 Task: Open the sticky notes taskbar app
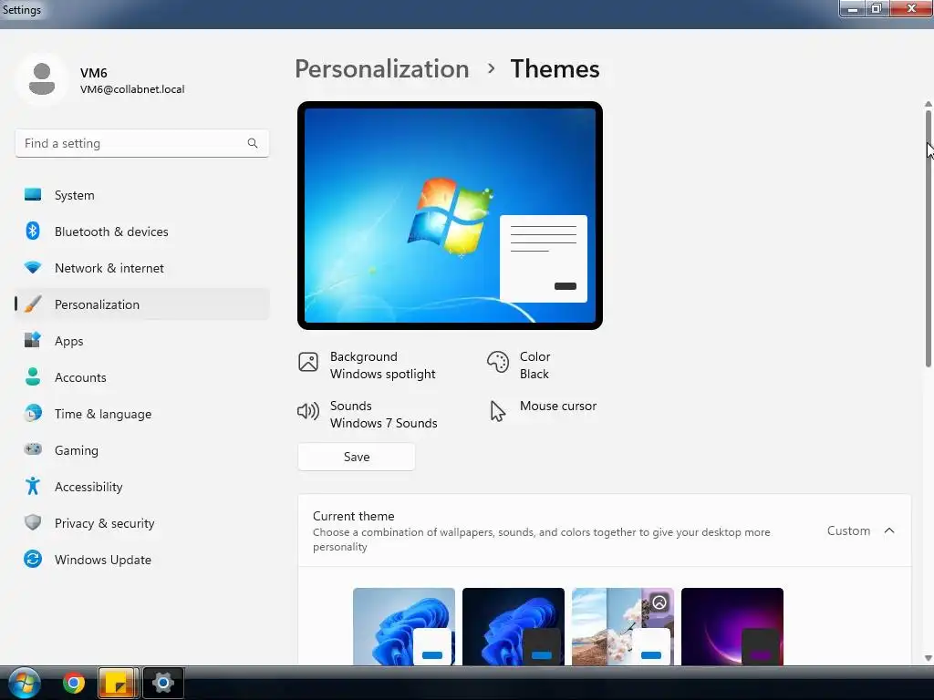tap(118, 683)
